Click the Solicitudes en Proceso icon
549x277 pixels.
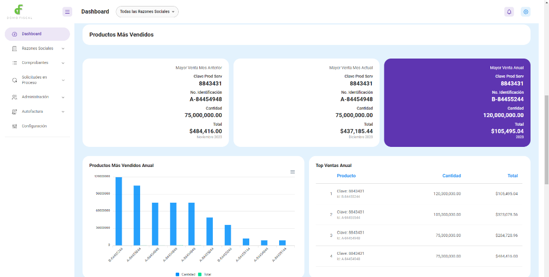(x=14, y=80)
